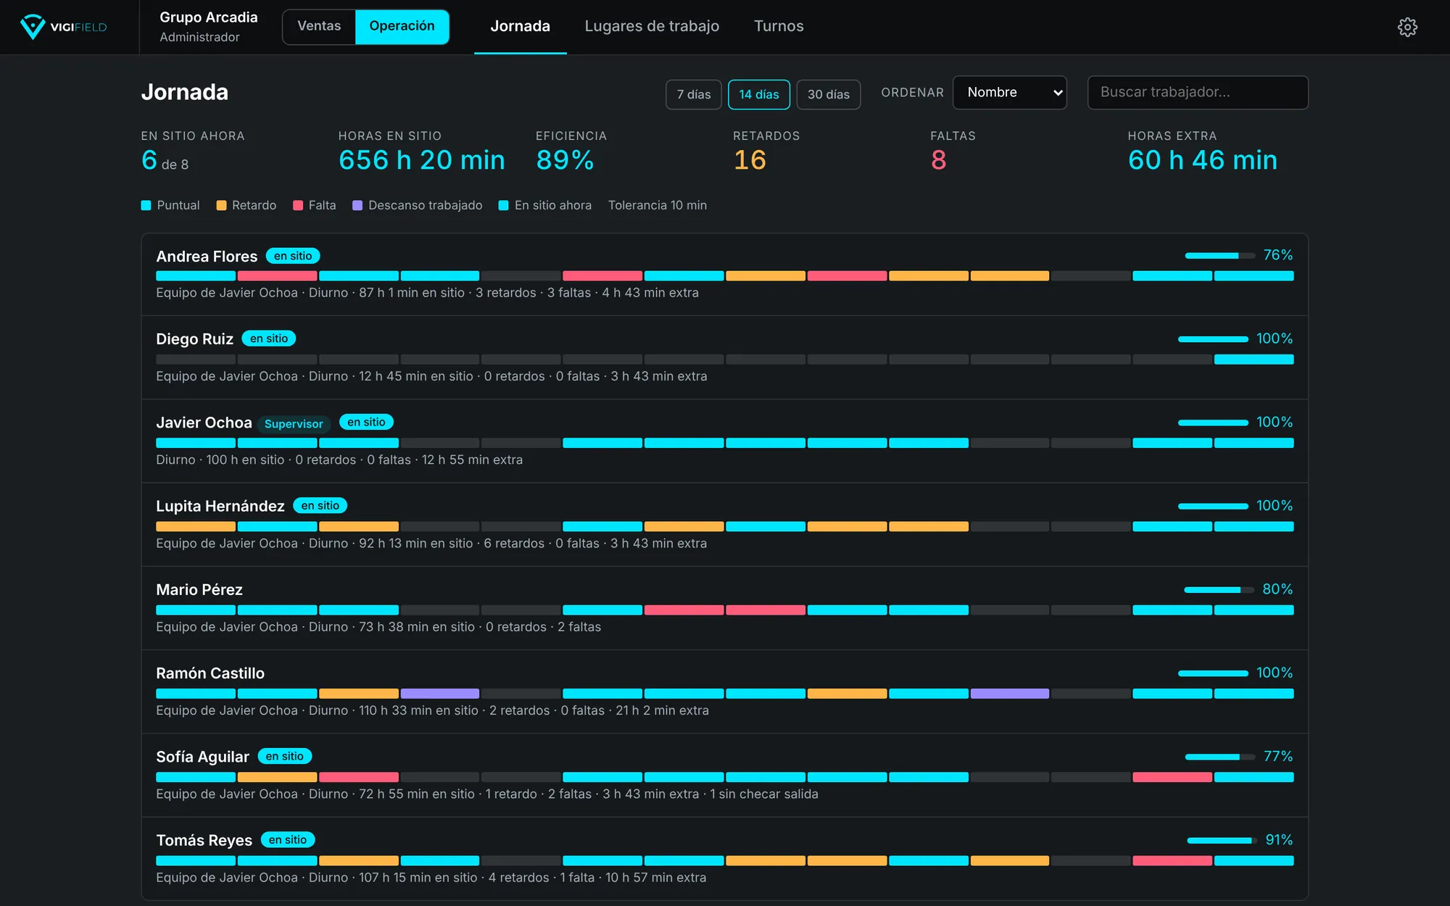Click the 89% efficiency value

tap(565, 160)
